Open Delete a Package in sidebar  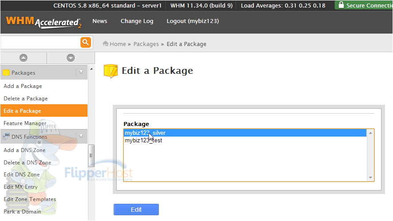point(26,99)
